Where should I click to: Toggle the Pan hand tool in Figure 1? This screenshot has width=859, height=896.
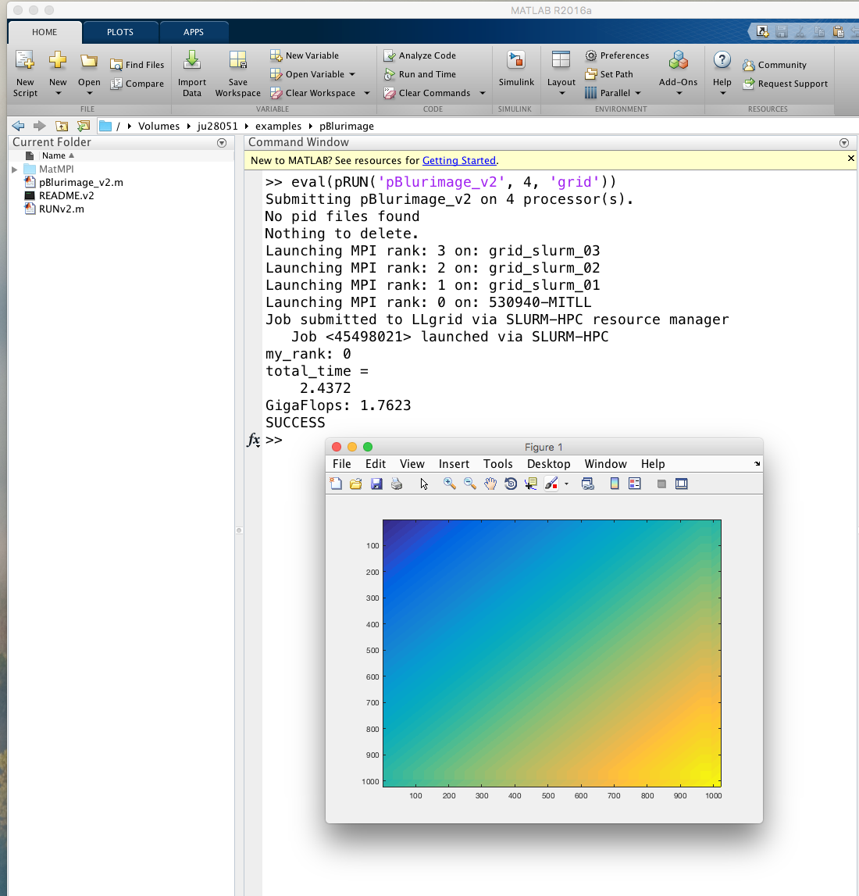click(x=490, y=484)
